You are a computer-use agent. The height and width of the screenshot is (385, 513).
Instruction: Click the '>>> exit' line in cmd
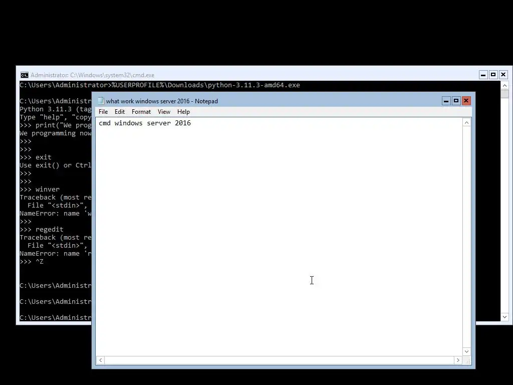click(x=36, y=157)
